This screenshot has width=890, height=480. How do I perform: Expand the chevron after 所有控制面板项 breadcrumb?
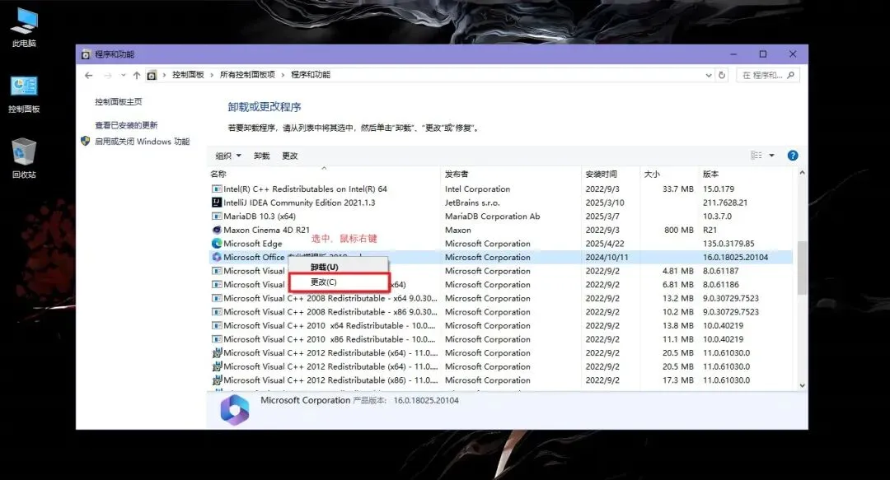(283, 75)
